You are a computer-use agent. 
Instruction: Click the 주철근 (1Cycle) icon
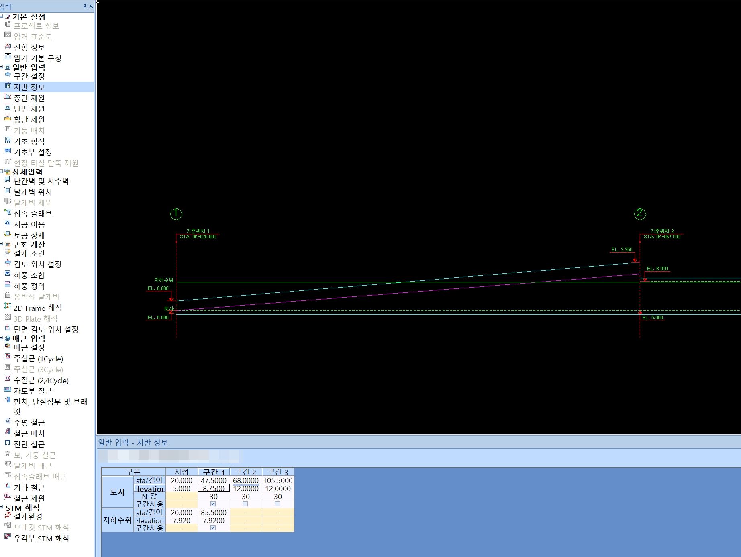(x=8, y=357)
